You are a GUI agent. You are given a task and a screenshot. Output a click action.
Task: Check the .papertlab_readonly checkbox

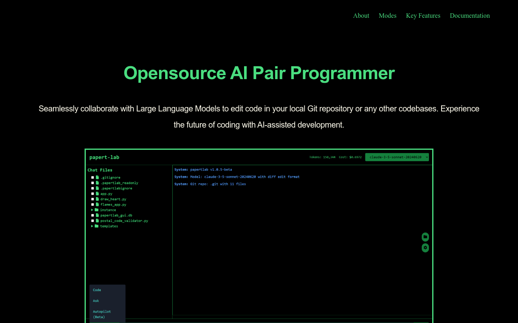pos(92,183)
